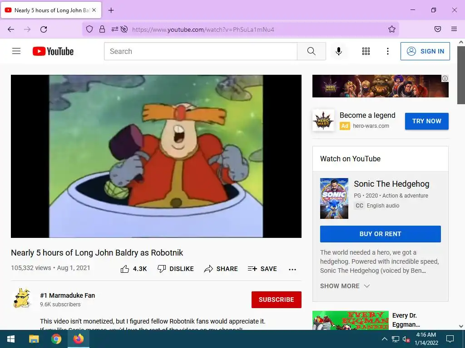This screenshot has height=348, width=465.
Task: Expand SHOW MORE movie description
Action: pyautogui.click(x=345, y=286)
